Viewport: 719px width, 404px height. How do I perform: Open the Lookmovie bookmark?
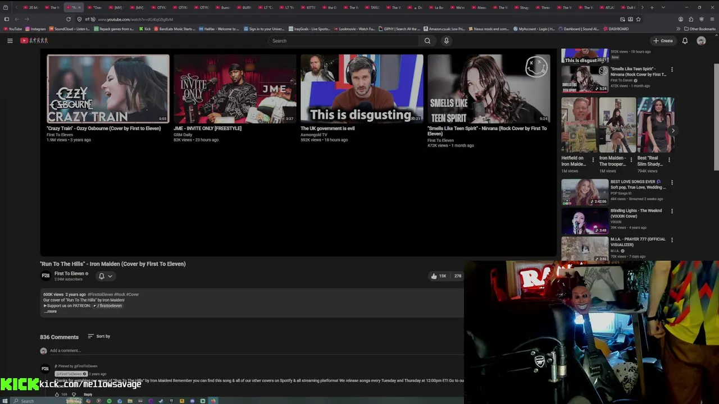pyautogui.click(x=354, y=29)
